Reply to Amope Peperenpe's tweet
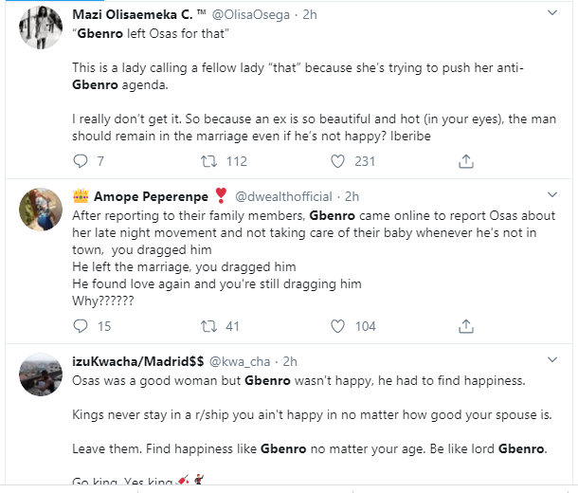The image size is (578, 493). coord(81,326)
